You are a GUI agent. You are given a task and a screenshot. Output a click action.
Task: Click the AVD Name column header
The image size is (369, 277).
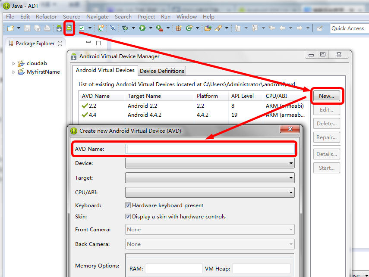pos(102,96)
